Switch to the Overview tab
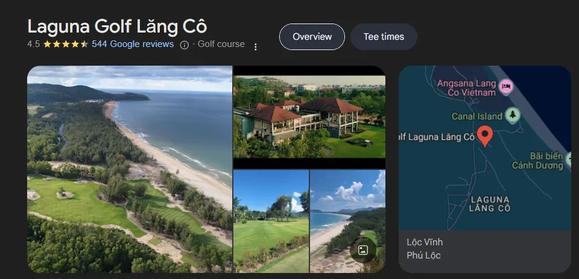Image resolution: width=579 pixels, height=279 pixels. (312, 37)
